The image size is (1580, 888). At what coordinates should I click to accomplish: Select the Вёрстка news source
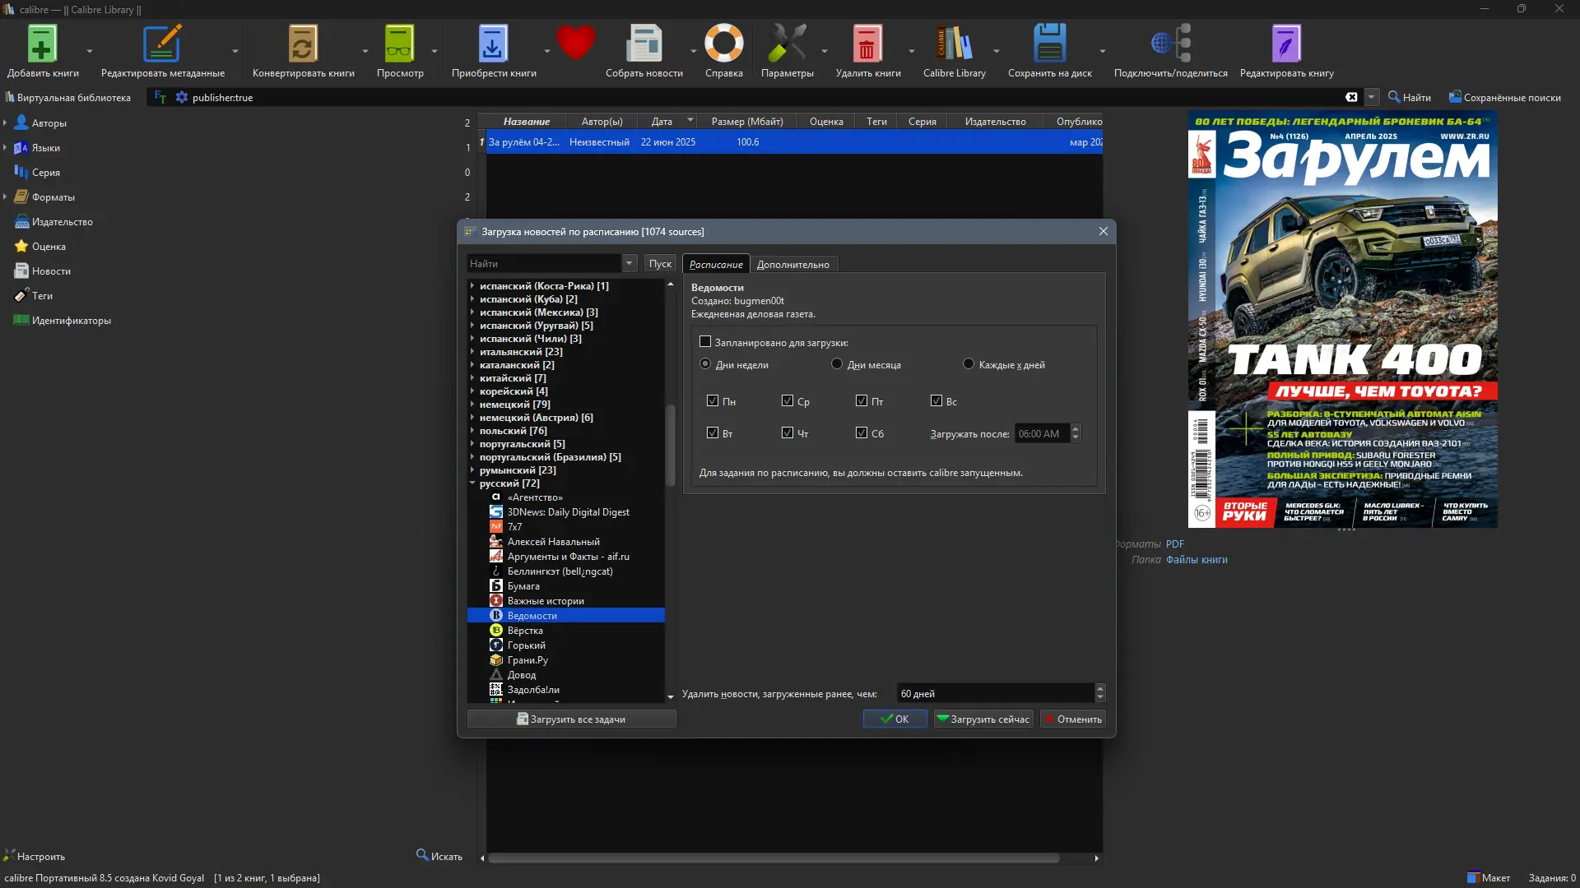tap(525, 631)
